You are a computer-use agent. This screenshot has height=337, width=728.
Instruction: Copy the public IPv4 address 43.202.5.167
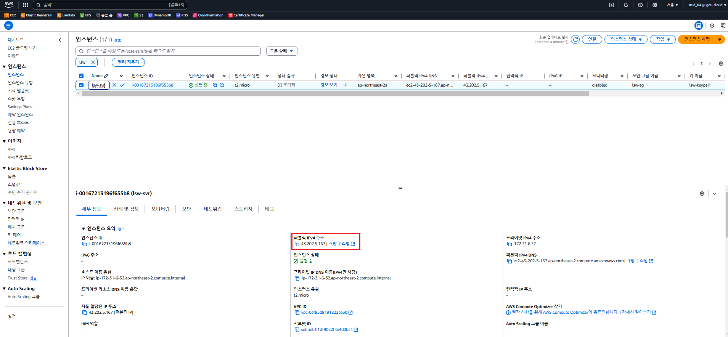click(x=297, y=244)
